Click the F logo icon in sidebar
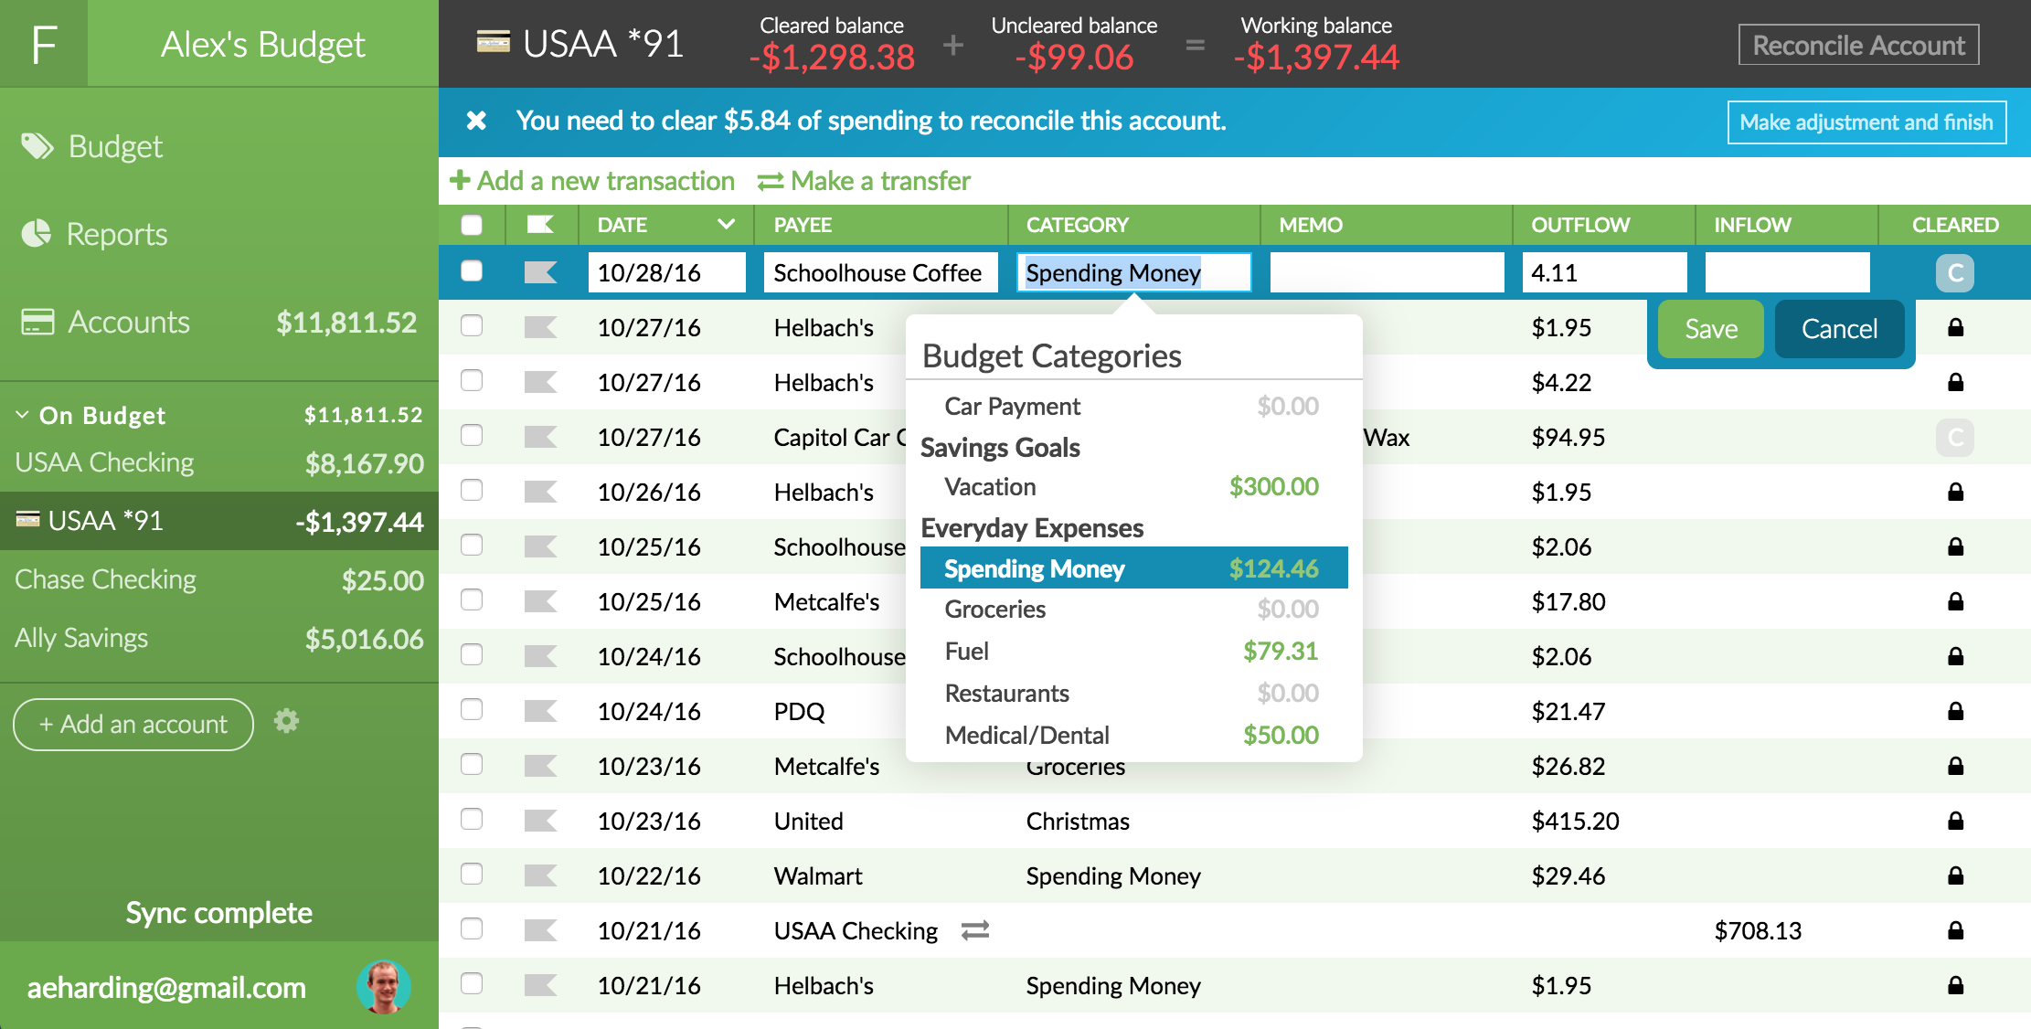The width and height of the screenshot is (2031, 1029). (x=44, y=44)
